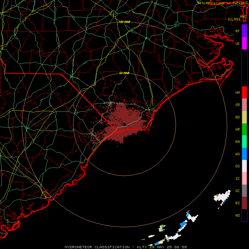Viewport: 249px width, 249px height.
Task: Click the 29 MAY 25 date text
Action: pyautogui.click(x=161, y=247)
